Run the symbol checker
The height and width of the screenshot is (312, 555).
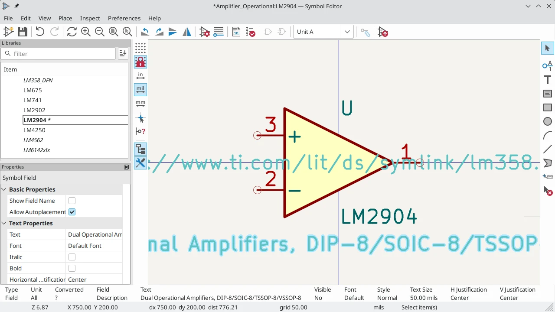point(250,32)
